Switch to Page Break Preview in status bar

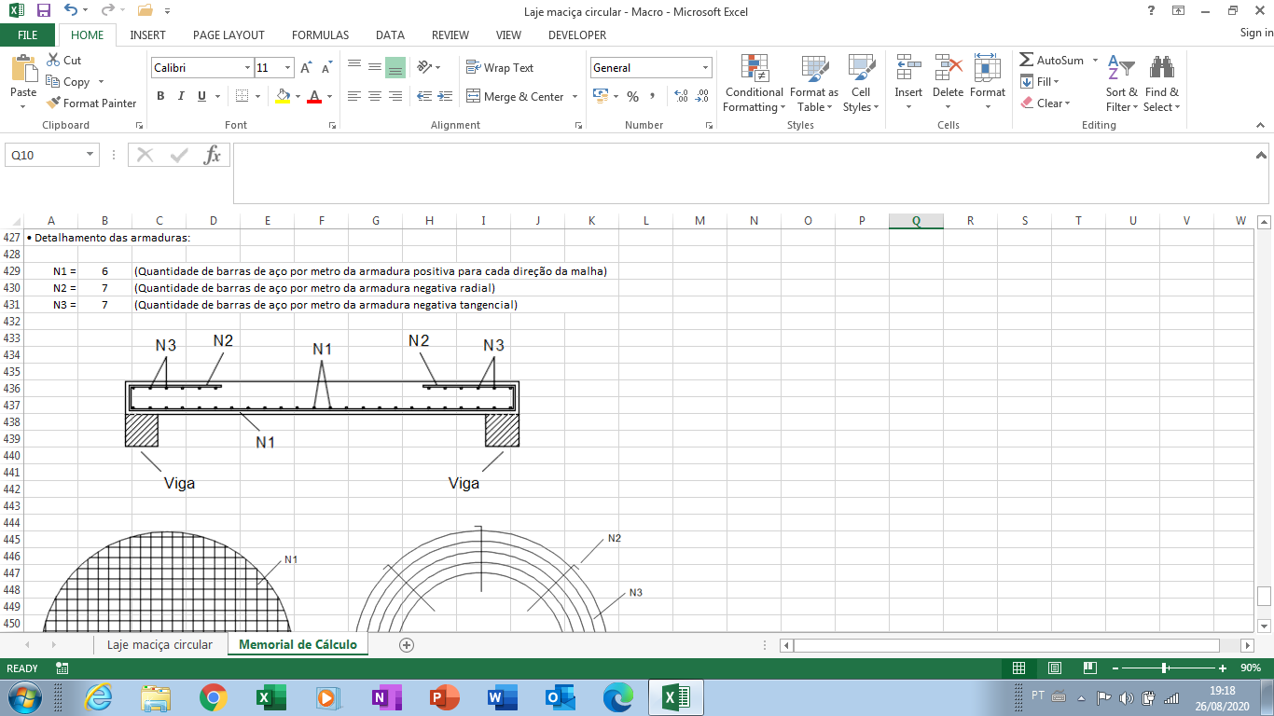(x=1089, y=668)
